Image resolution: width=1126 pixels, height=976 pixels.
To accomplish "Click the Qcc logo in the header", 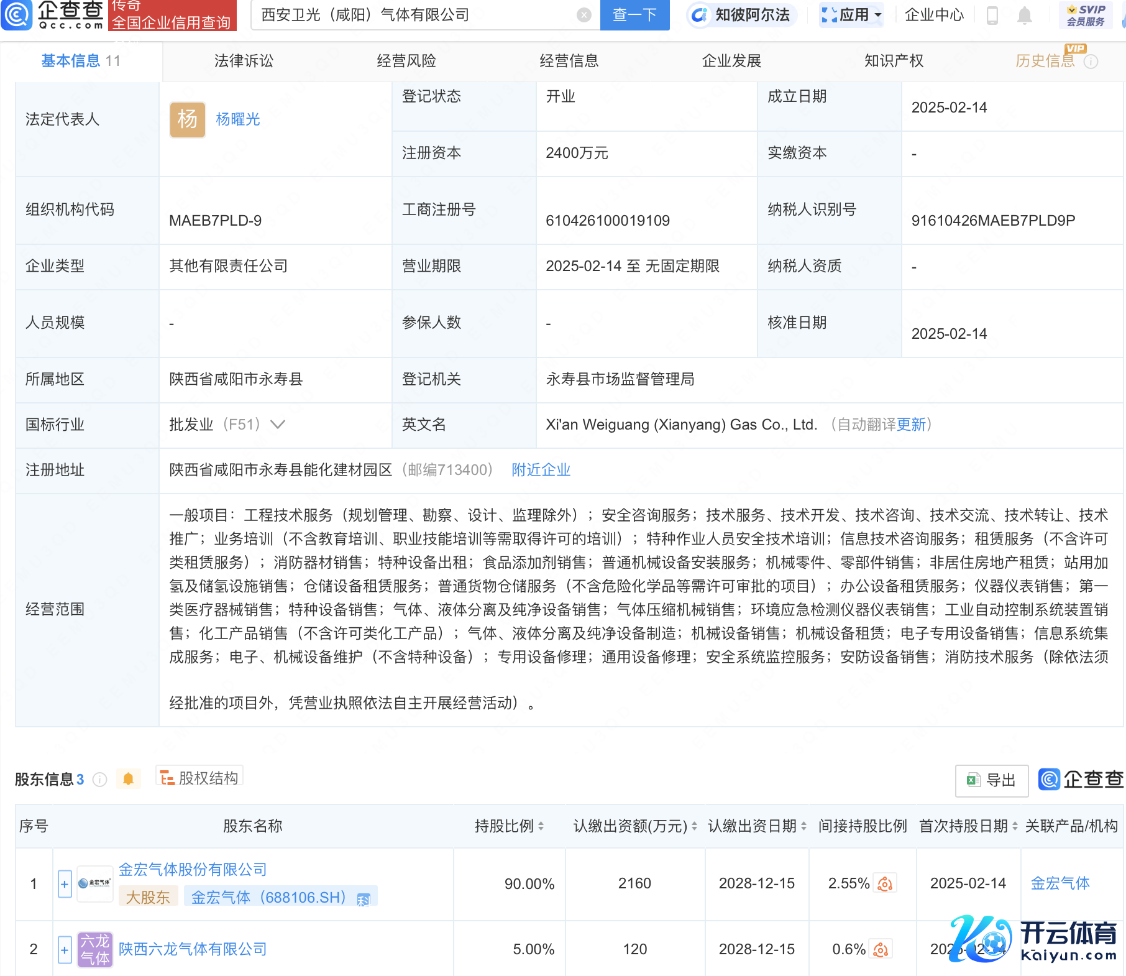I will [53, 15].
